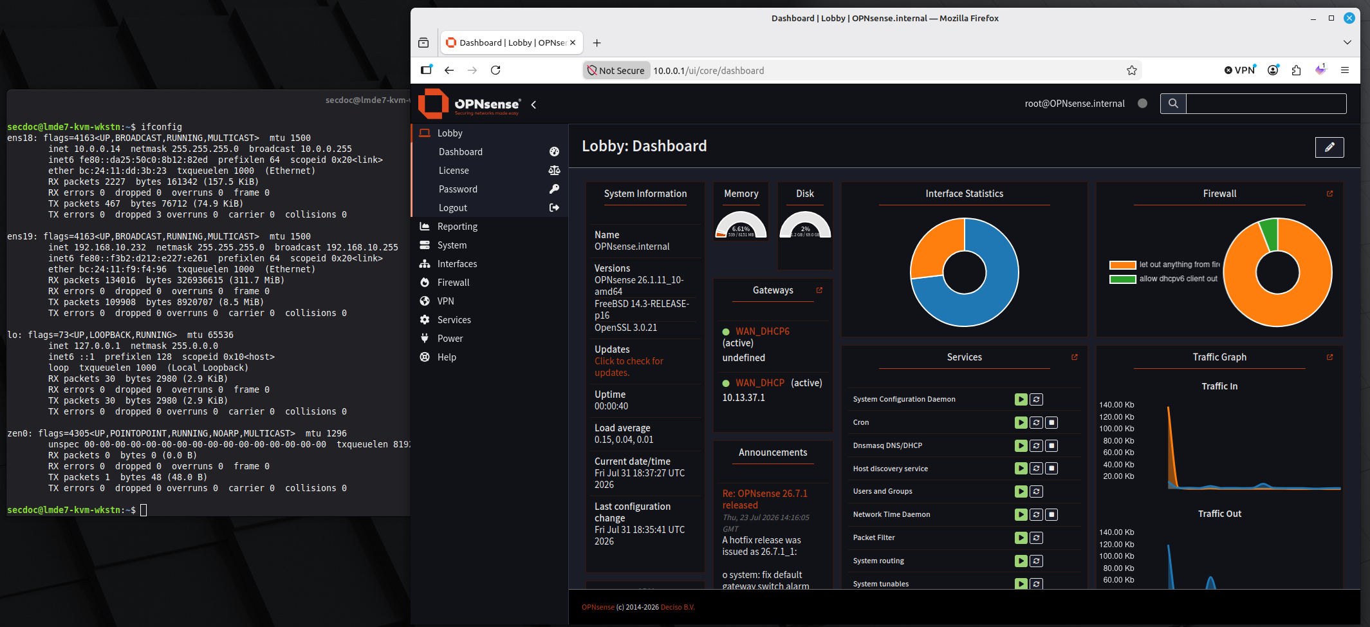The image size is (1370, 627).
Task: Restart the Users and Groups service
Action: click(1036, 491)
